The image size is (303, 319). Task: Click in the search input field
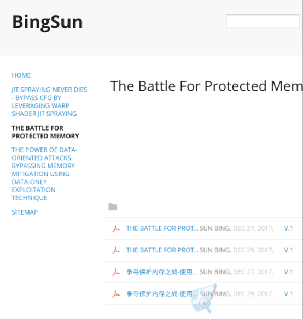pyautogui.click(x=263, y=21)
